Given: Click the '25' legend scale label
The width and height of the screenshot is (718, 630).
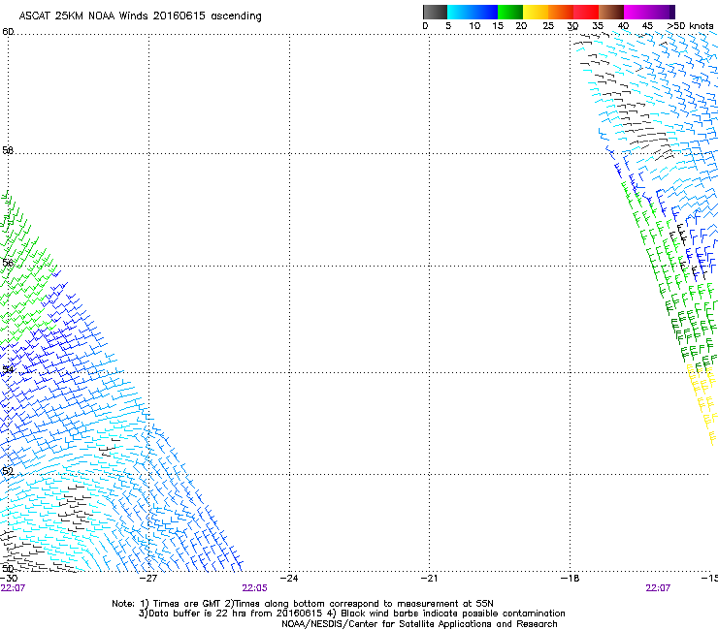Looking at the screenshot, I should click(548, 26).
